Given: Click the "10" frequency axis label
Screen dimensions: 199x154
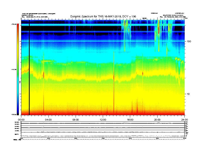Looking at the screenshot, I should click(x=188, y=94).
